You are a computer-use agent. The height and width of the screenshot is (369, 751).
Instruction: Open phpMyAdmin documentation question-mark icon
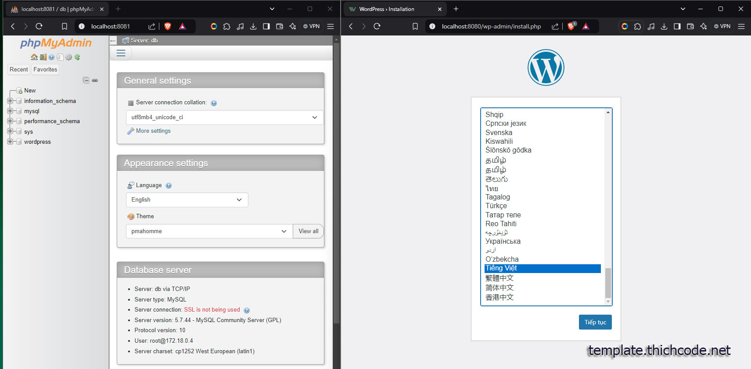tap(51, 57)
